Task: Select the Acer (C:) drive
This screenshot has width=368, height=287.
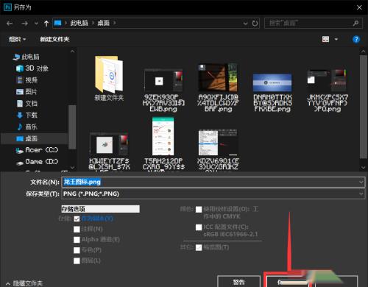Action: click(37, 150)
